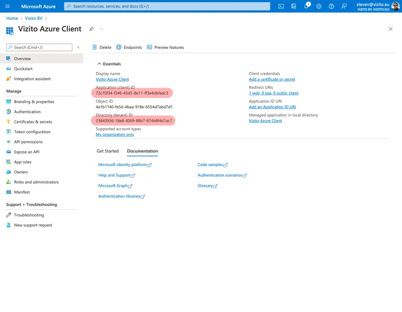Open the Microsoft Graph documentation link
The height and width of the screenshot is (312, 402).
[113, 186]
